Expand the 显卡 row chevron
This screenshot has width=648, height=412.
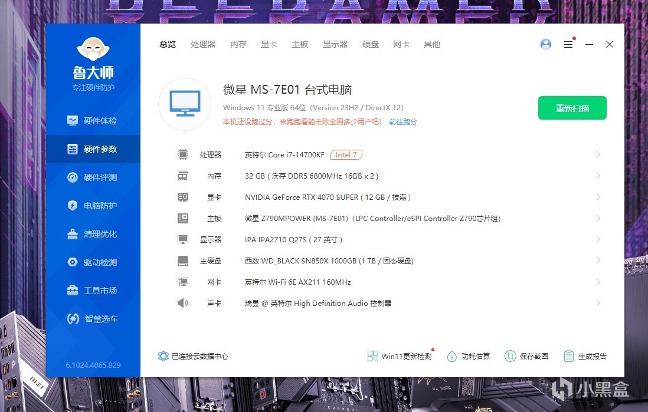pos(598,197)
